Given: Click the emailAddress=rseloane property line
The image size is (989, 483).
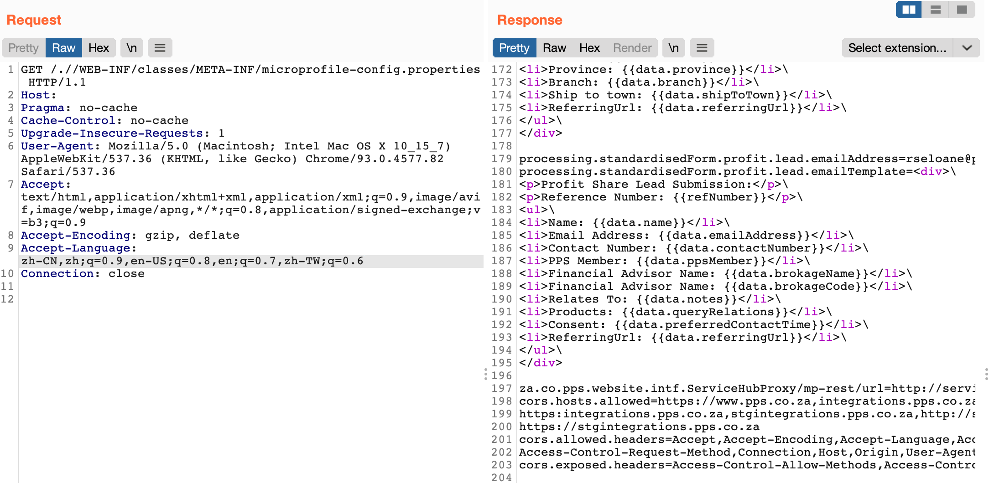Looking at the screenshot, I should click(x=747, y=159).
